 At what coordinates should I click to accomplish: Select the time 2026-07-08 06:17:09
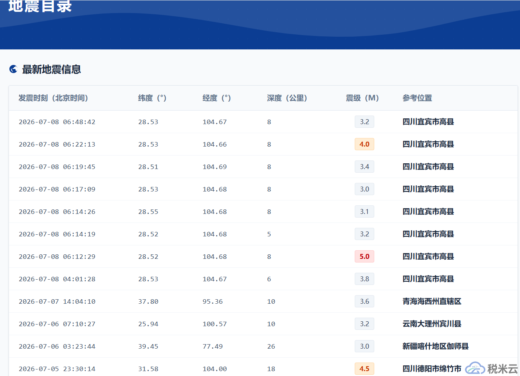click(x=57, y=189)
